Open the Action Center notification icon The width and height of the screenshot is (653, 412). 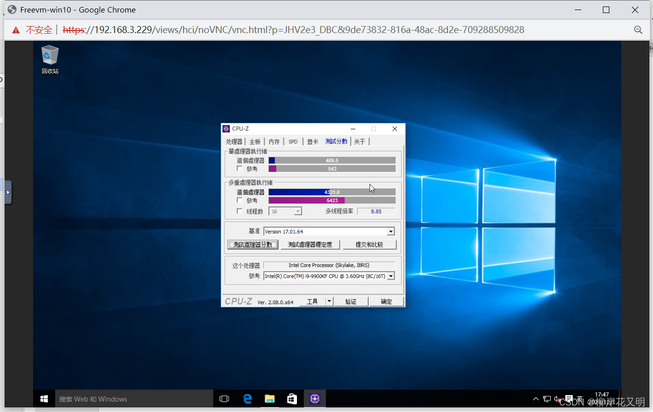(x=569, y=399)
